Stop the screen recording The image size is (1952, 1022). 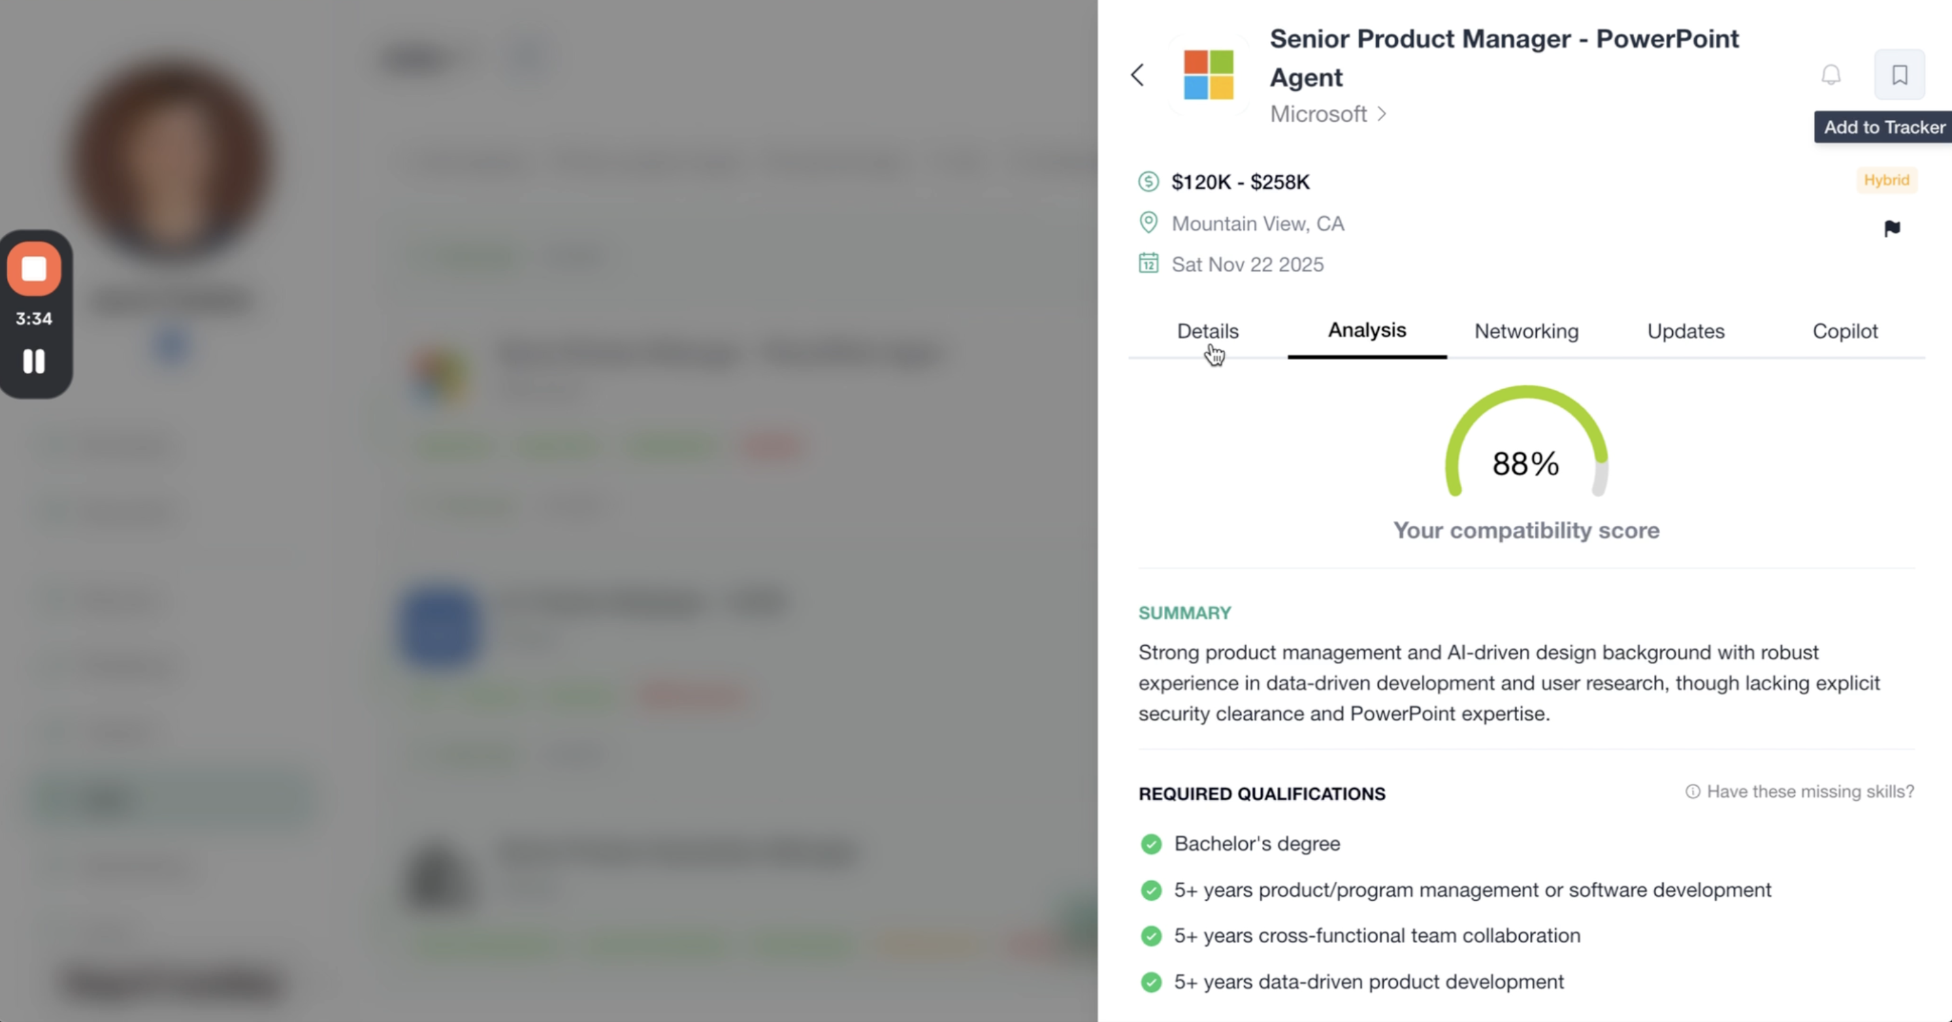[34, 269]
